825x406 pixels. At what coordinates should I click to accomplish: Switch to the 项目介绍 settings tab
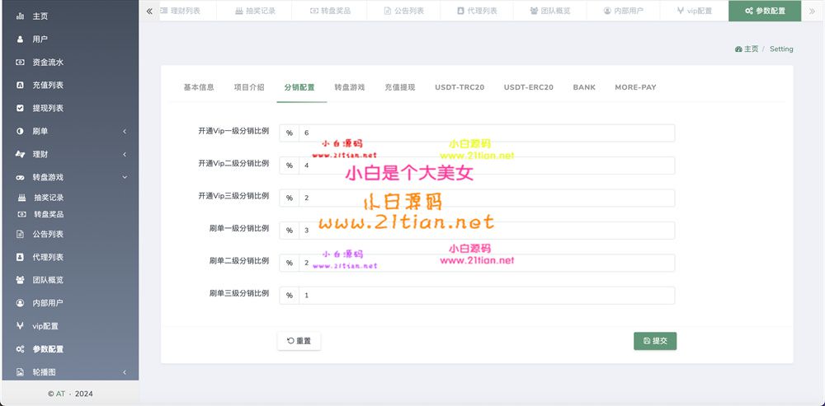click(x=249, y=87)
